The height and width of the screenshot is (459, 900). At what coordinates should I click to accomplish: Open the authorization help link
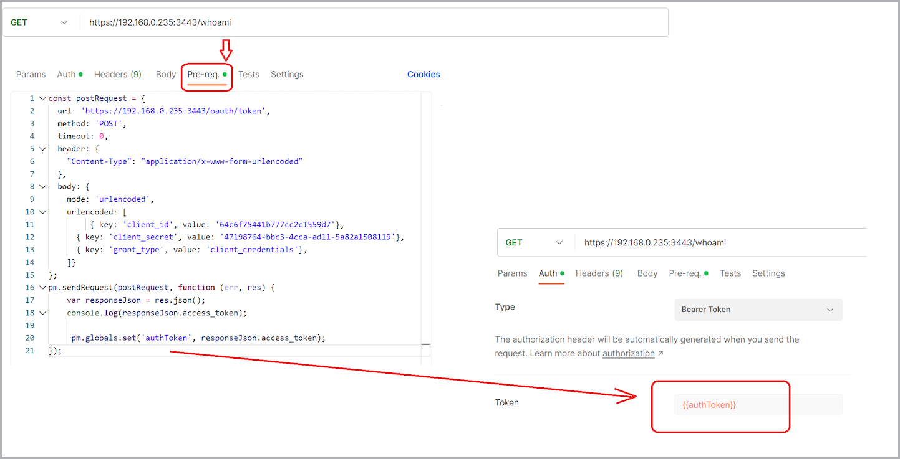point(629,353)
